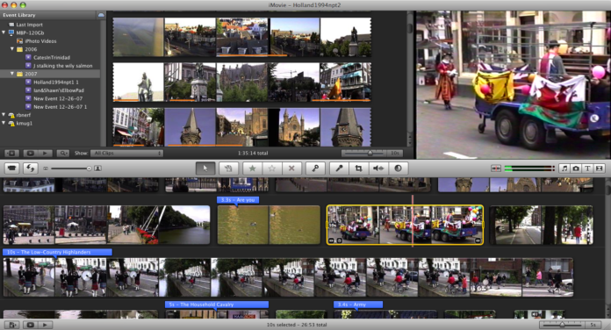Viewport: 611px width, 330px height.
Task: Mark selection as favorite star
Action: coord(252,169)
